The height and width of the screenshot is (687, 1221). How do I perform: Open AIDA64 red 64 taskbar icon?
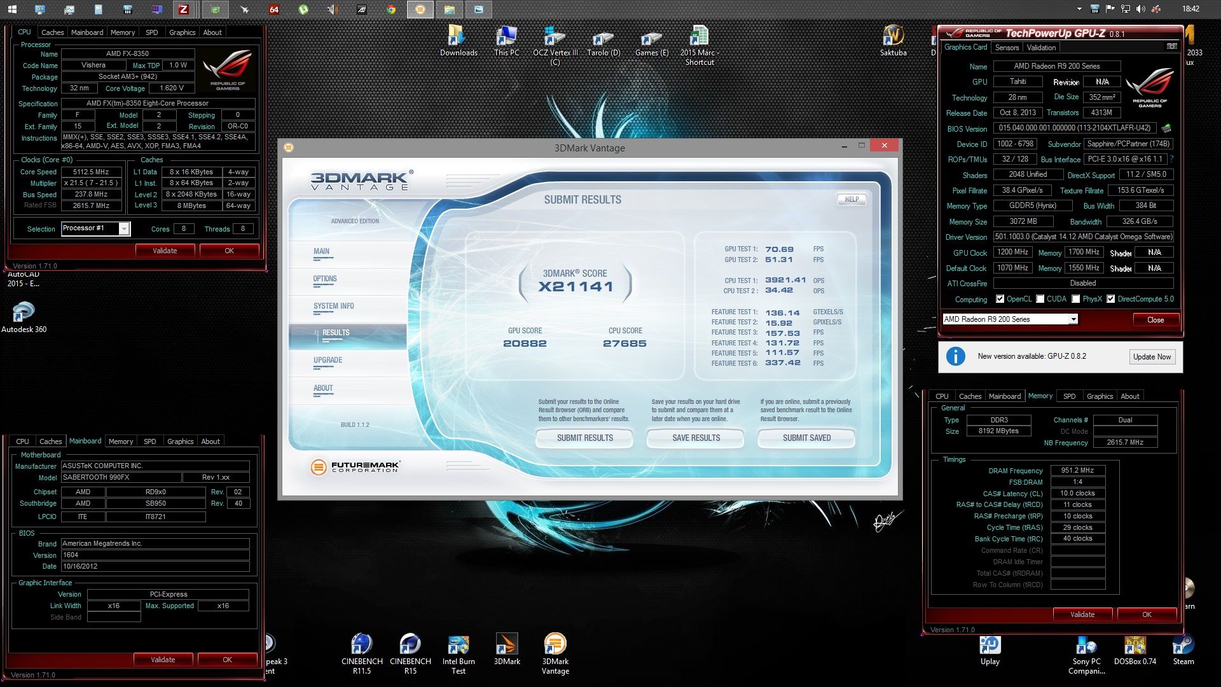coord(274,9)
